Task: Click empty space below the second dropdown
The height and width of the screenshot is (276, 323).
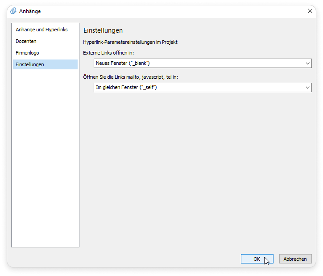Action: click(196, 170)
